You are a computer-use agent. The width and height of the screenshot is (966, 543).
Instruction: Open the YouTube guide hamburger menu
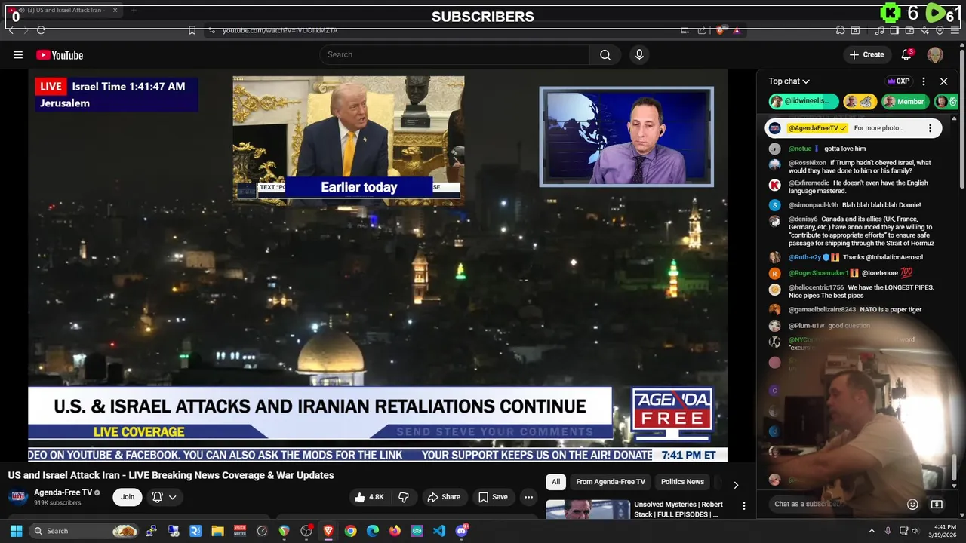pyautogui.click(x=18, y=54)
